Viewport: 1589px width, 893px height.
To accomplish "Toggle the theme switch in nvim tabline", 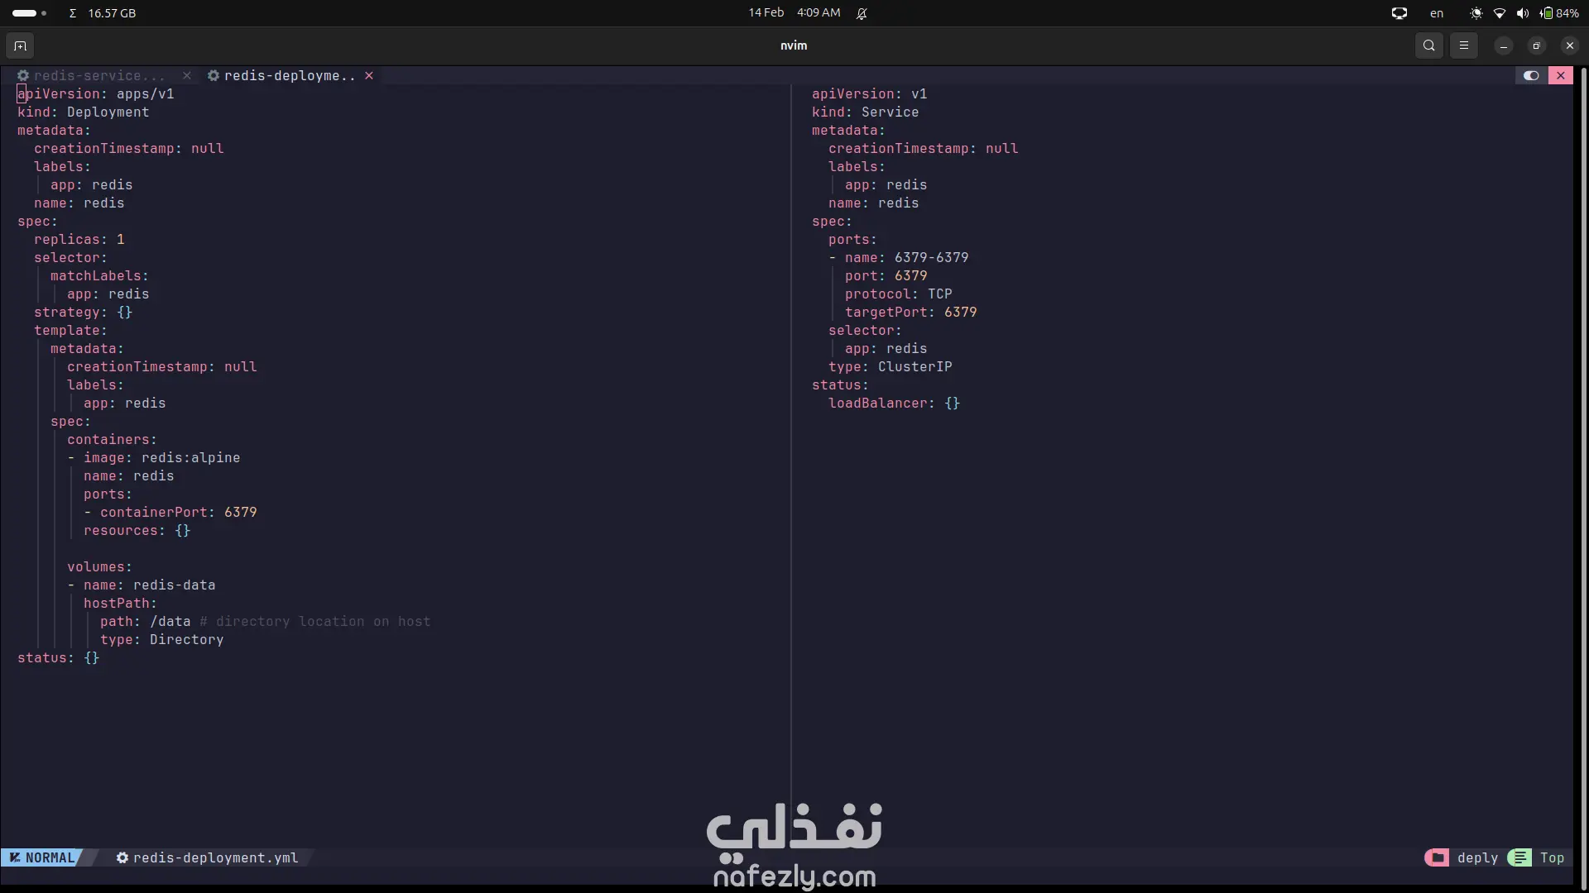I will [1531, 75].
